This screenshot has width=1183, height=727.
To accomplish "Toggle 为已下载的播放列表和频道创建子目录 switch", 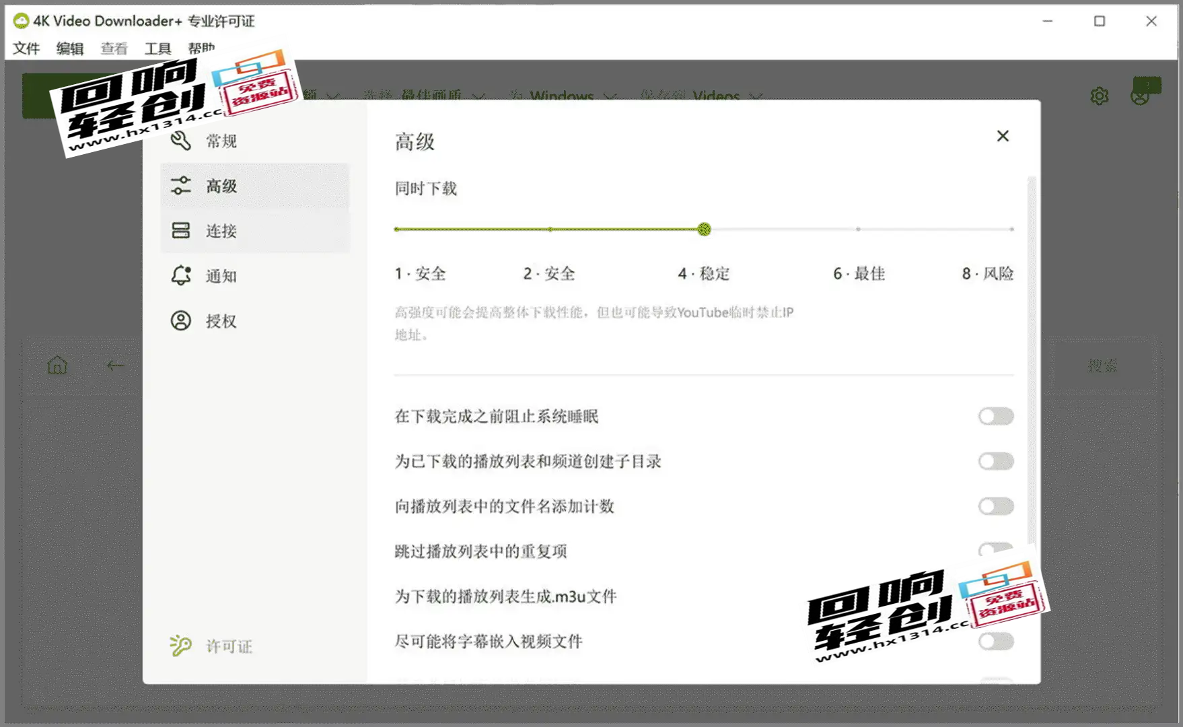I will click(x=996, y=462).
